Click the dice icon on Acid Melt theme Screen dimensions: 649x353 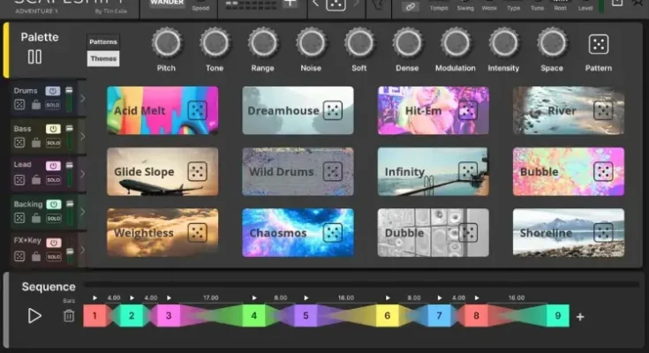(197, 110)
